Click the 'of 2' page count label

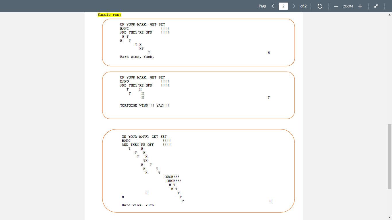303,6
